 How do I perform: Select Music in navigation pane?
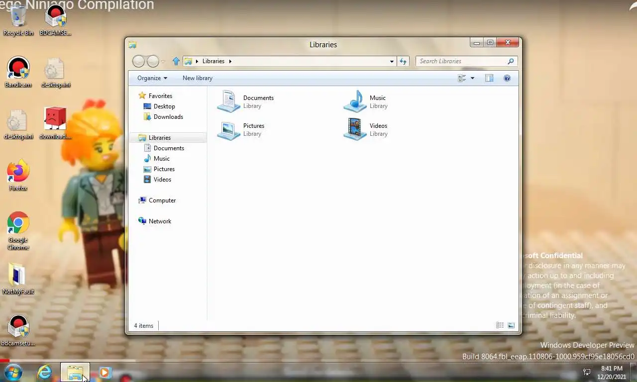point(162,159)
